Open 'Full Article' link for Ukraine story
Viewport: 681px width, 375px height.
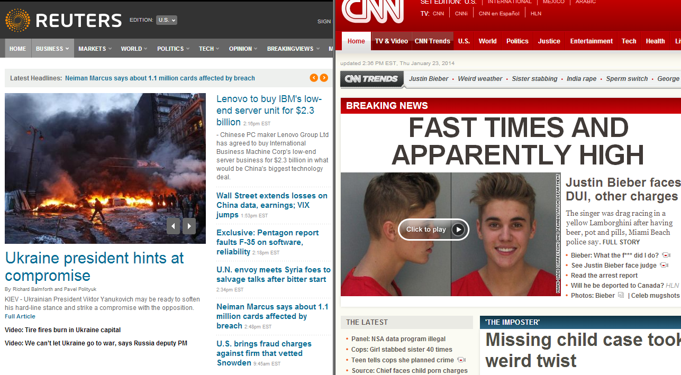pos(20,316)
